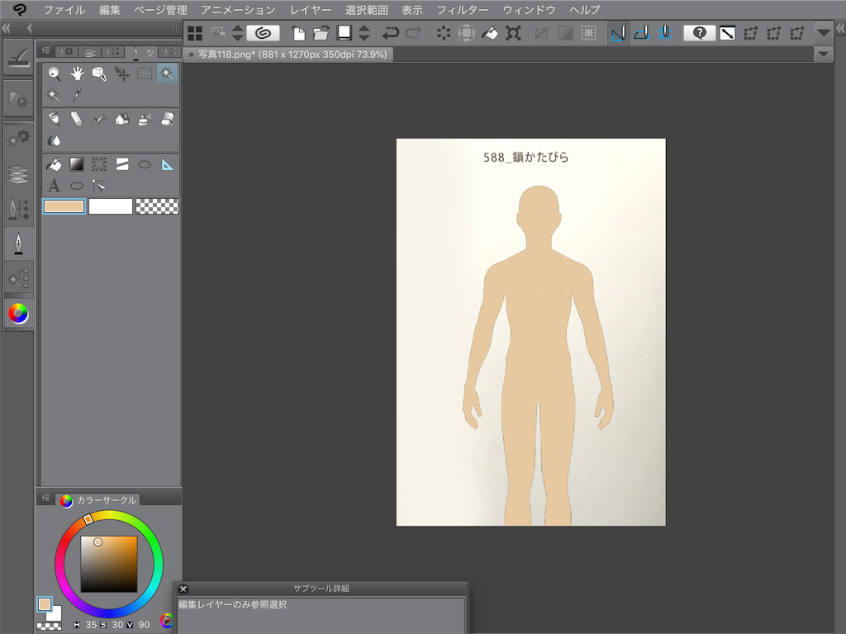Click the highlighted Auto select wand tool

pos(167,73)
